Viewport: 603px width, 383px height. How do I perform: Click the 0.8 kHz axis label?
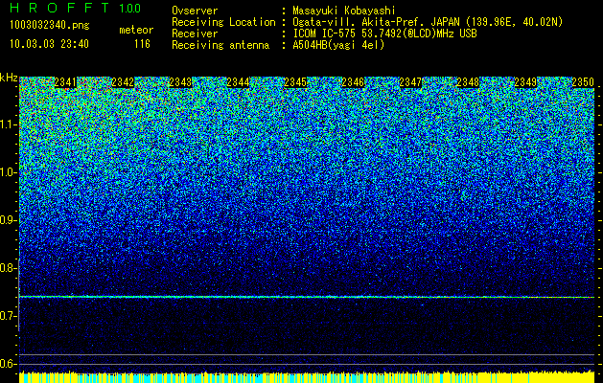click(9, 268)
